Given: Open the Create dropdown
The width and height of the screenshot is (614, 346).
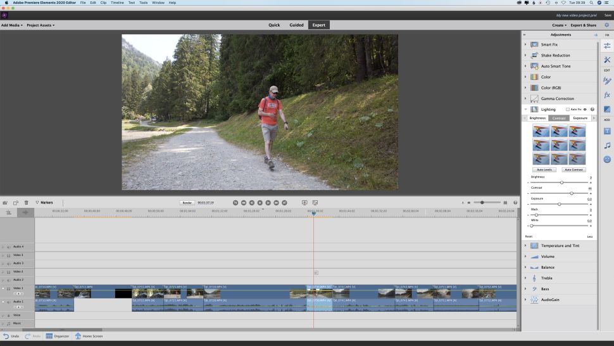Looking at the screenshot, I should coord(559,25).
